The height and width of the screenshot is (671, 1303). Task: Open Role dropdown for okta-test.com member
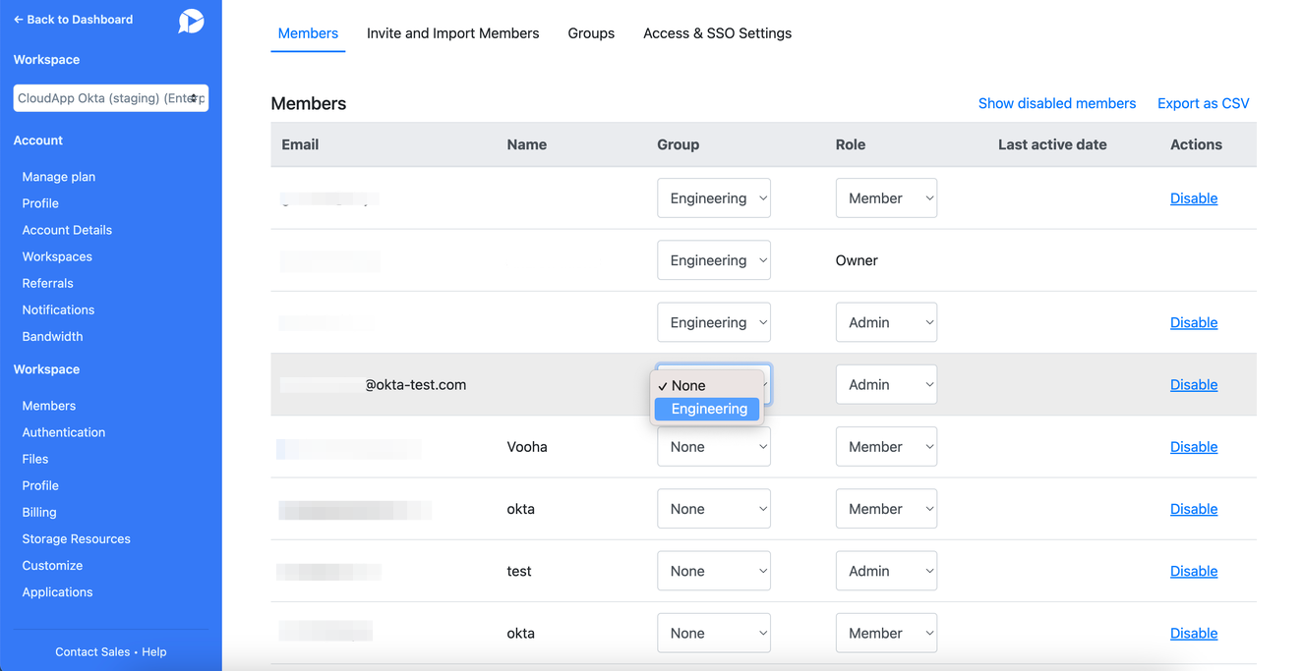point(886,384)
